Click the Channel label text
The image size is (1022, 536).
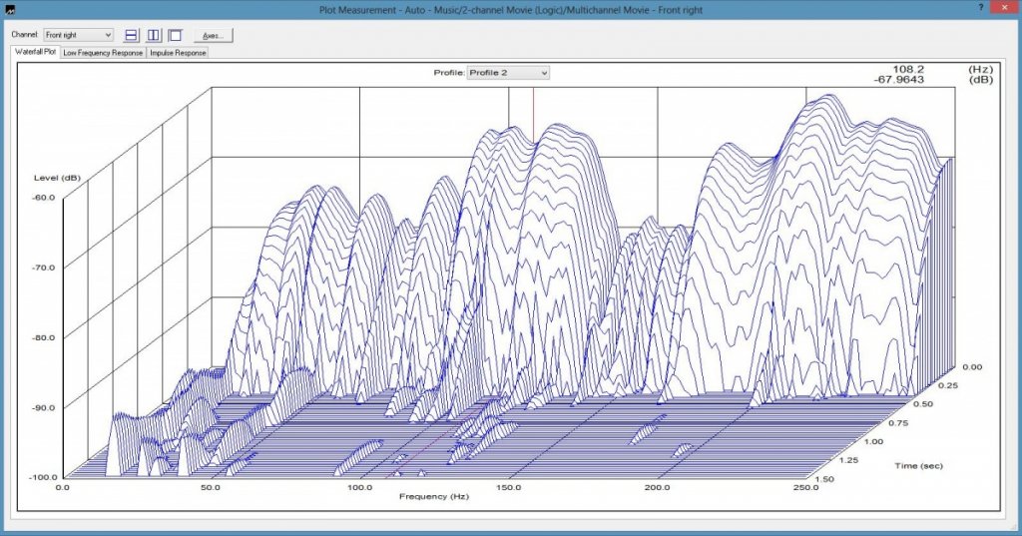click(24, 35)
